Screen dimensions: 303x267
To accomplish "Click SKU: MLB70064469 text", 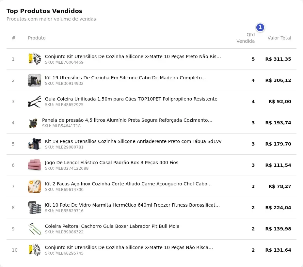I will click(64, 62).
